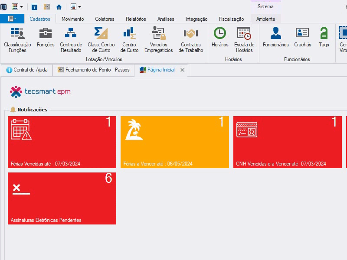The width and height of the screenshot is (347, 260).
Task: Open Assinaturas Eletrônicas Pendentes tile
Action: pos(62,198)
